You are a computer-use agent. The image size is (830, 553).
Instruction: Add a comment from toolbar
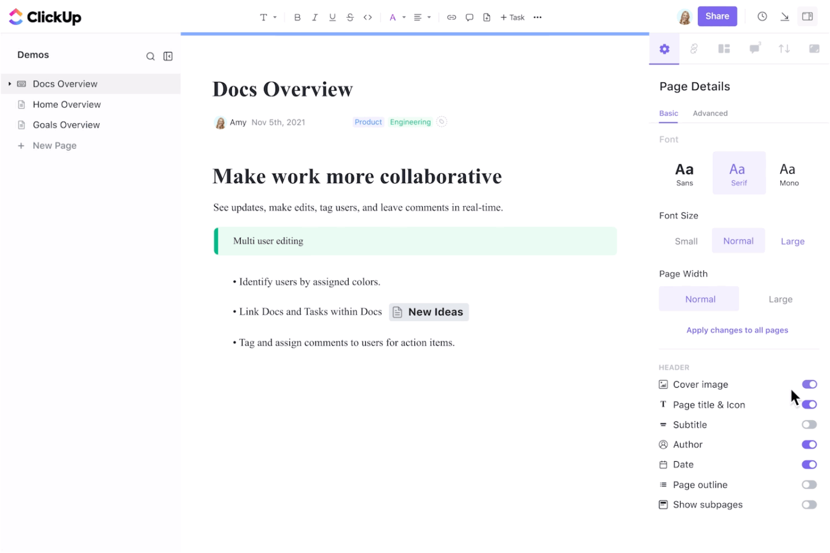[470, 17]
